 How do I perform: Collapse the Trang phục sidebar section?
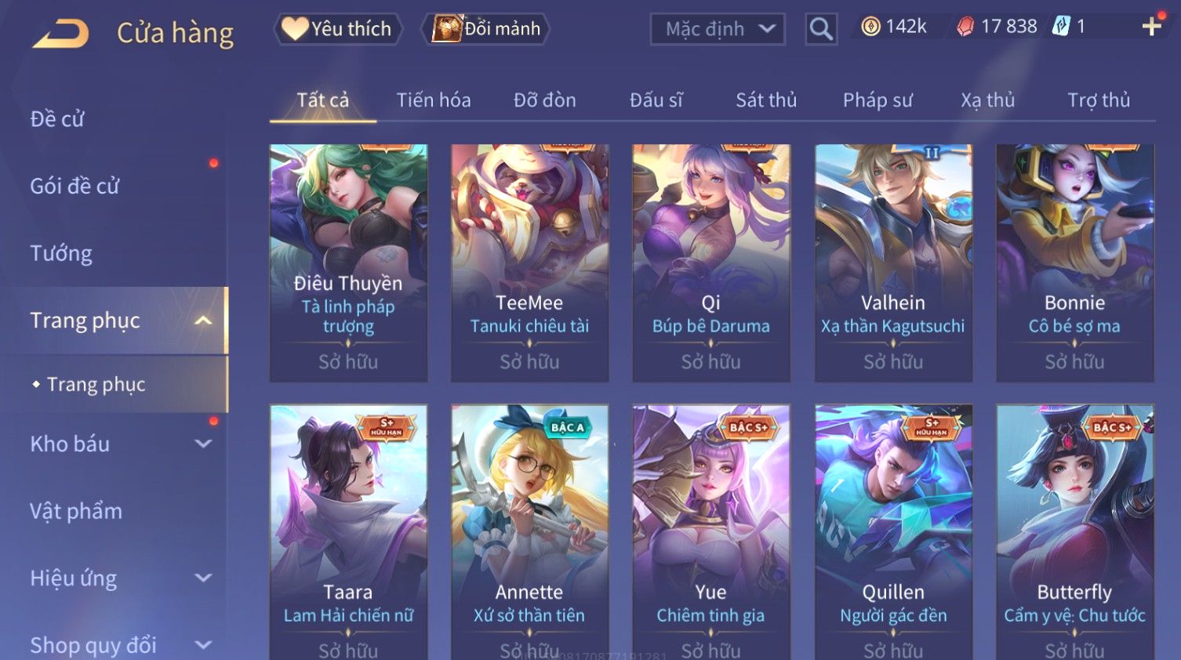click(x=203, y=321)
